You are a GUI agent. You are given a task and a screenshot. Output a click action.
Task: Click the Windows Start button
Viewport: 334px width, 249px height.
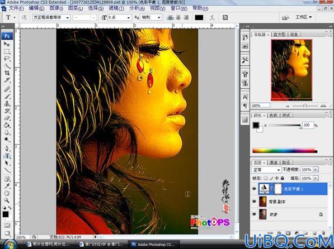pyautogui.click(x=10, y=245)
